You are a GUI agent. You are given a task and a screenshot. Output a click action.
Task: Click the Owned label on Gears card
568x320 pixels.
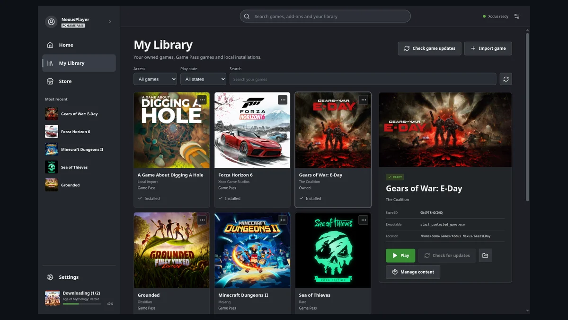pos(305,188)
